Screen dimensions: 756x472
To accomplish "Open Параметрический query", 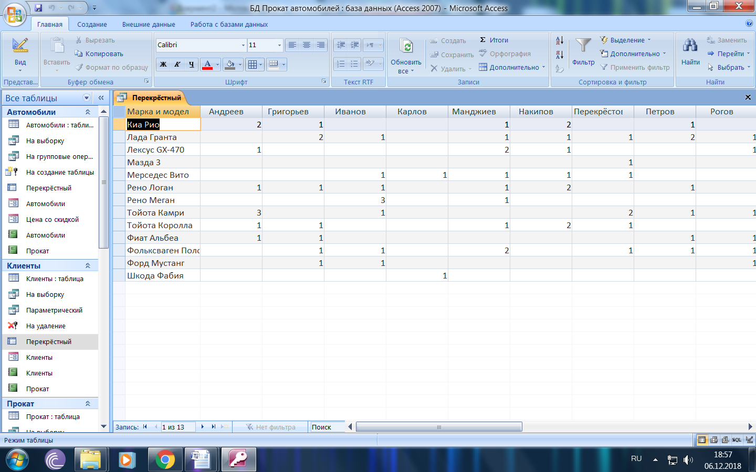I will (x=50, y=310).
